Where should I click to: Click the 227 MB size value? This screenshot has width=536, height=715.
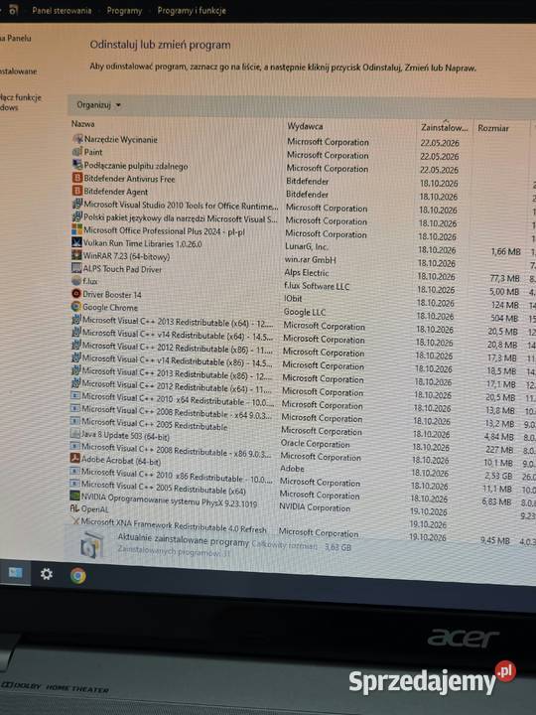[499, 449]
